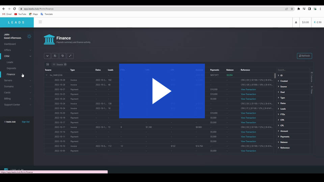This screenshot has width=324, height=182.
Task: Sort by the Payments column header
Action: click(x=215, y=70)
